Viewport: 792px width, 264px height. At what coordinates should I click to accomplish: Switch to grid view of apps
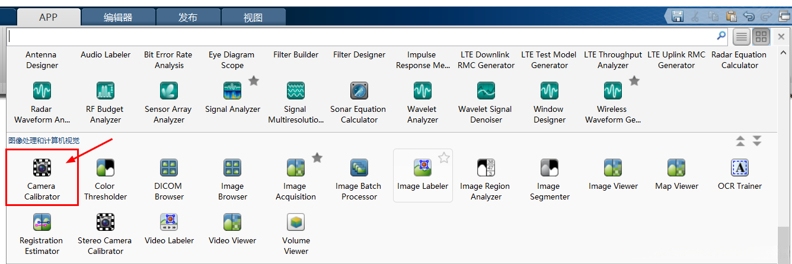pos(761,37)
